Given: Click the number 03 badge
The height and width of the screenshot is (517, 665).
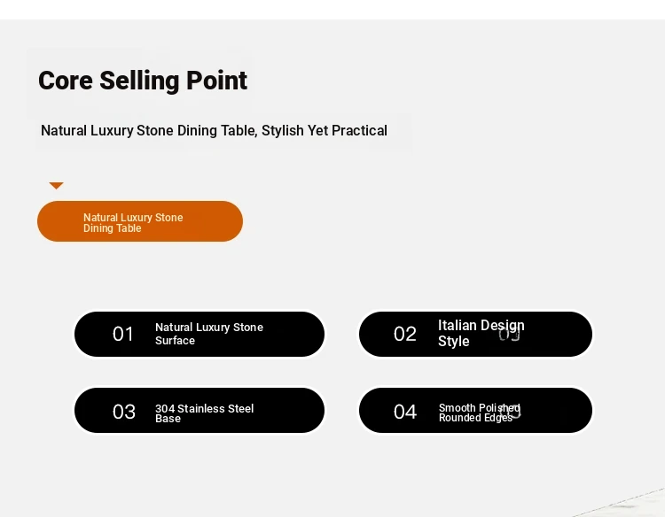Looking at the screenshot, I should tap(124, 412).
